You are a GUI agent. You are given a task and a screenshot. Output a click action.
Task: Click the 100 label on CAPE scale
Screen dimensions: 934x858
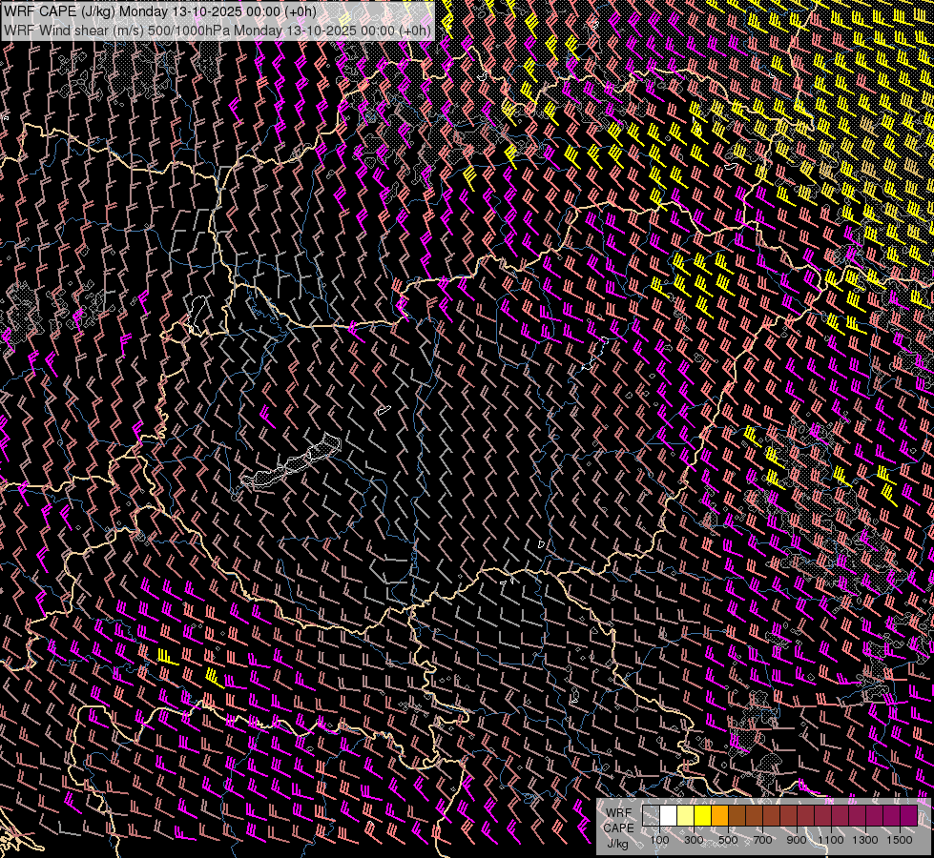click(x=659, y=840)
